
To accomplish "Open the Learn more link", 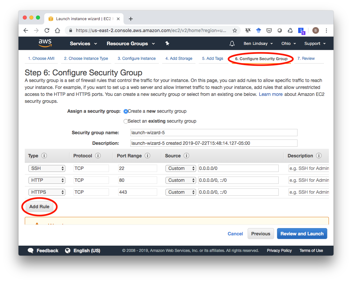I will click(x=270, y=94).
